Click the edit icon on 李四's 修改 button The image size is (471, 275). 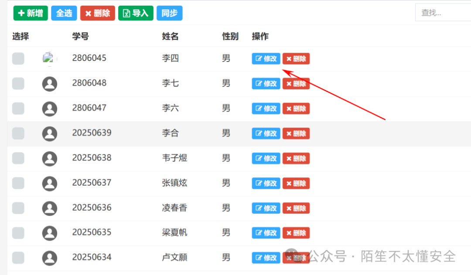pyautogui.click(x=259, y=58)
